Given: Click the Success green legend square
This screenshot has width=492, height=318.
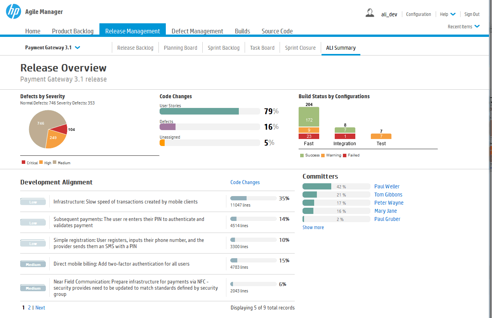Looking at the screenshot, I should point(302,155).
